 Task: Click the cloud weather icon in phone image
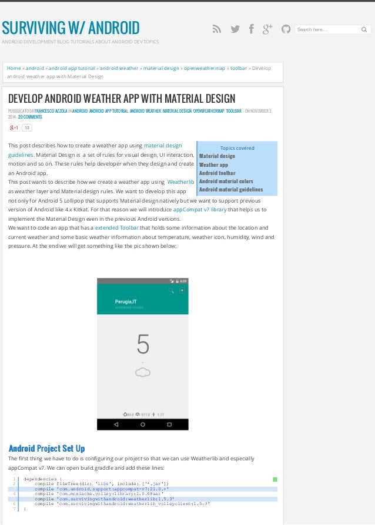click(x=143, y=372)
